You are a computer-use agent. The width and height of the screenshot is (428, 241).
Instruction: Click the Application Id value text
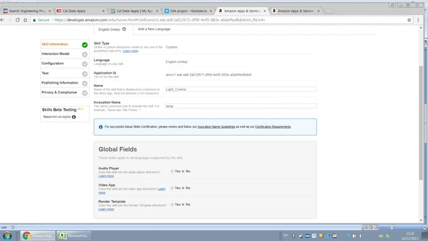[x=208, y=74]
